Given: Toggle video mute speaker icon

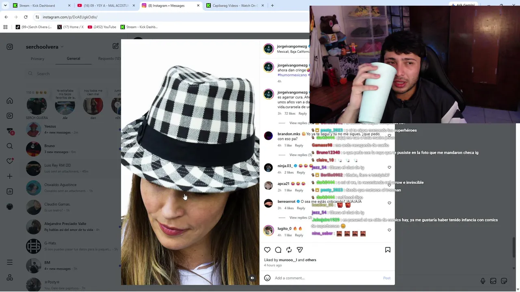Looking at the screenshot, I should 252,278.
